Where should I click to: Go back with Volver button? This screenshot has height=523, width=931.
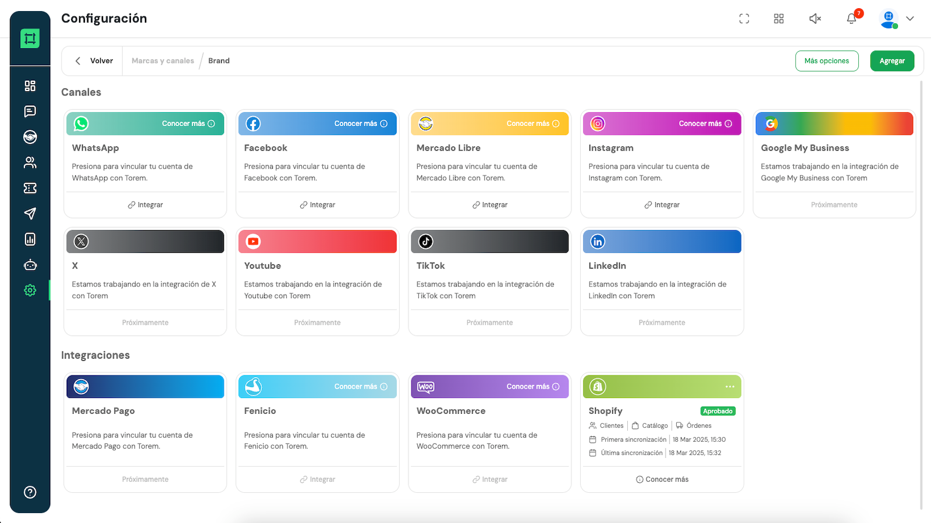94,61
